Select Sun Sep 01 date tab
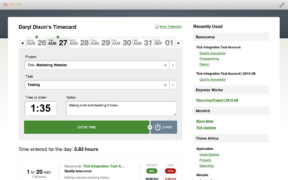This screenshot has width=288, height=180. coord(163,43)
